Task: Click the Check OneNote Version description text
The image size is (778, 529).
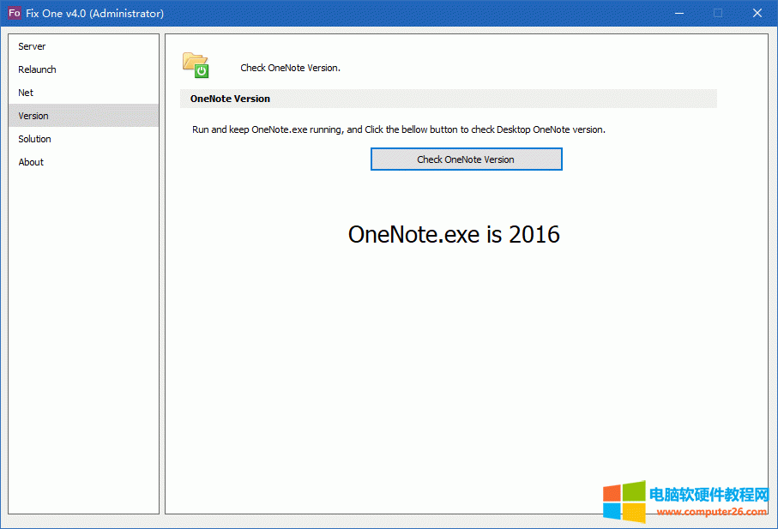Action: [289, 67]
